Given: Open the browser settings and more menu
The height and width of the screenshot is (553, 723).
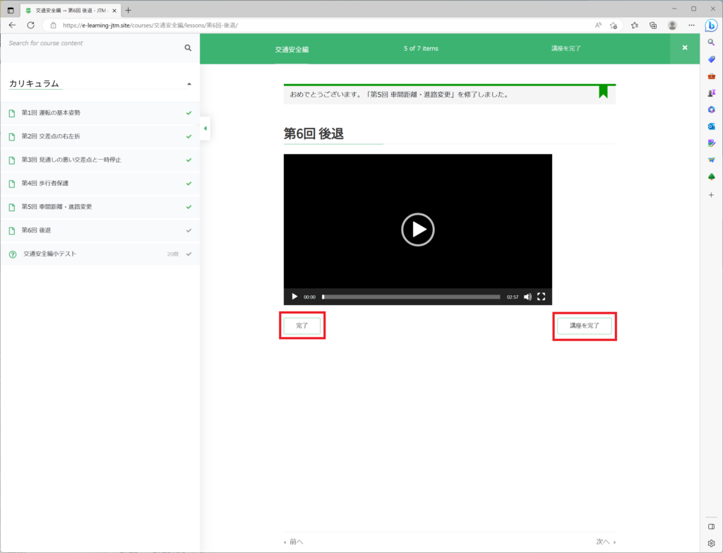Looking at the screenshot, I should pyautogui.click(x=691, y=25).
